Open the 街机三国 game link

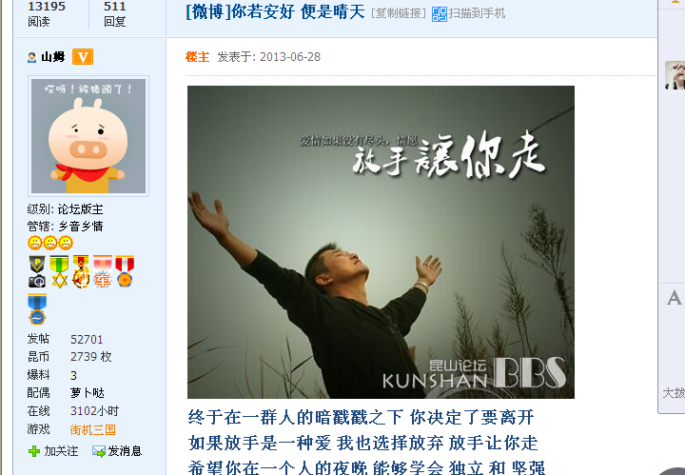[92, 430]
